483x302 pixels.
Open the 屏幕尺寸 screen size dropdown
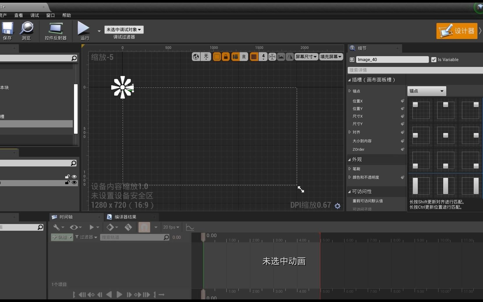[306, 57]
